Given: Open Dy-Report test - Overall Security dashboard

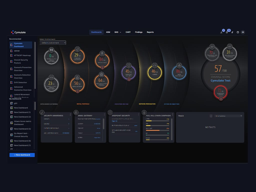Looking at the screenshot, I should (21, 135).
